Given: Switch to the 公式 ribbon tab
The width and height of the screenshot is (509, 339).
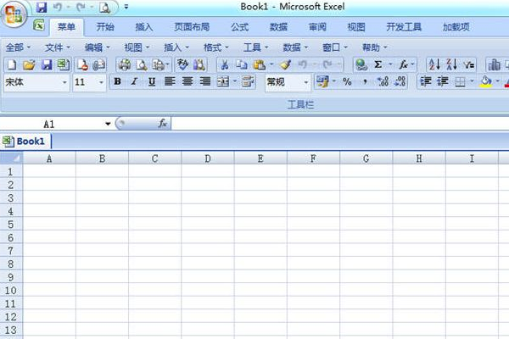Looking at the screenshot, I should tap(239, 27).
